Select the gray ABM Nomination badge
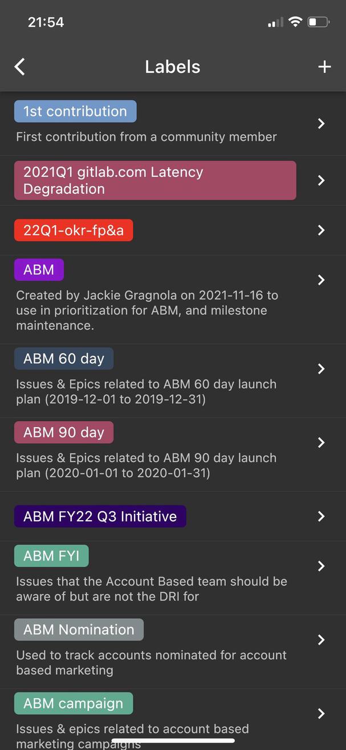Viewport: 346px width, 750px height. click(x=79, y=629)
